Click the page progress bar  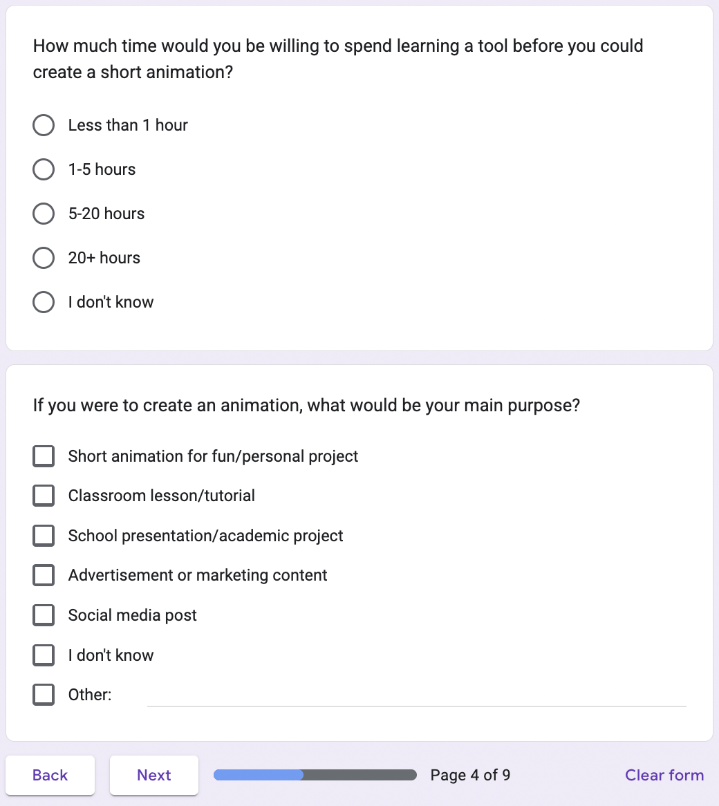point(315,775)
